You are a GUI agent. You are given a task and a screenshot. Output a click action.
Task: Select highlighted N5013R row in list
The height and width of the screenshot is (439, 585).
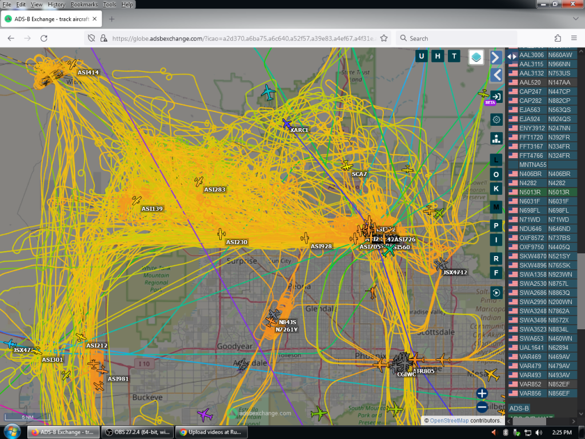pyautogui.click(x=542, y=192)
